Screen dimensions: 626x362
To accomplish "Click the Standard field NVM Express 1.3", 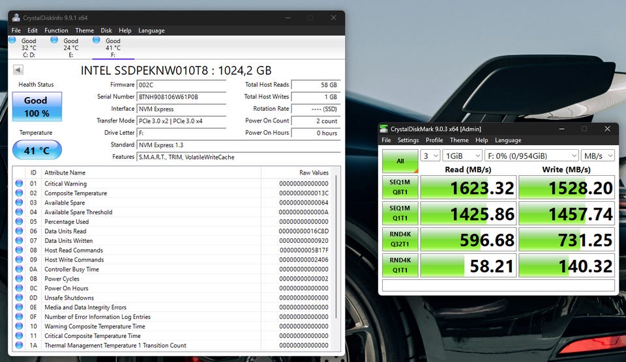I will [239, 145].
